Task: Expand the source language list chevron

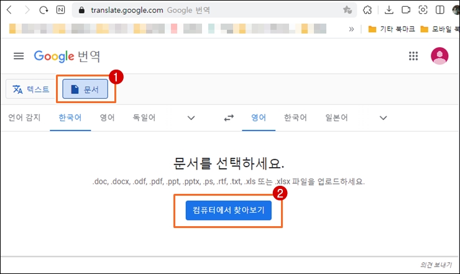Action: [x=191, y=118]
